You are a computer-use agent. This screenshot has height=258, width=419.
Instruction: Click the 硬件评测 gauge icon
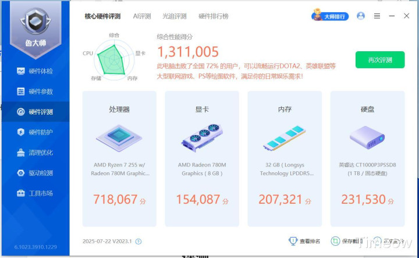click(20, 112)
